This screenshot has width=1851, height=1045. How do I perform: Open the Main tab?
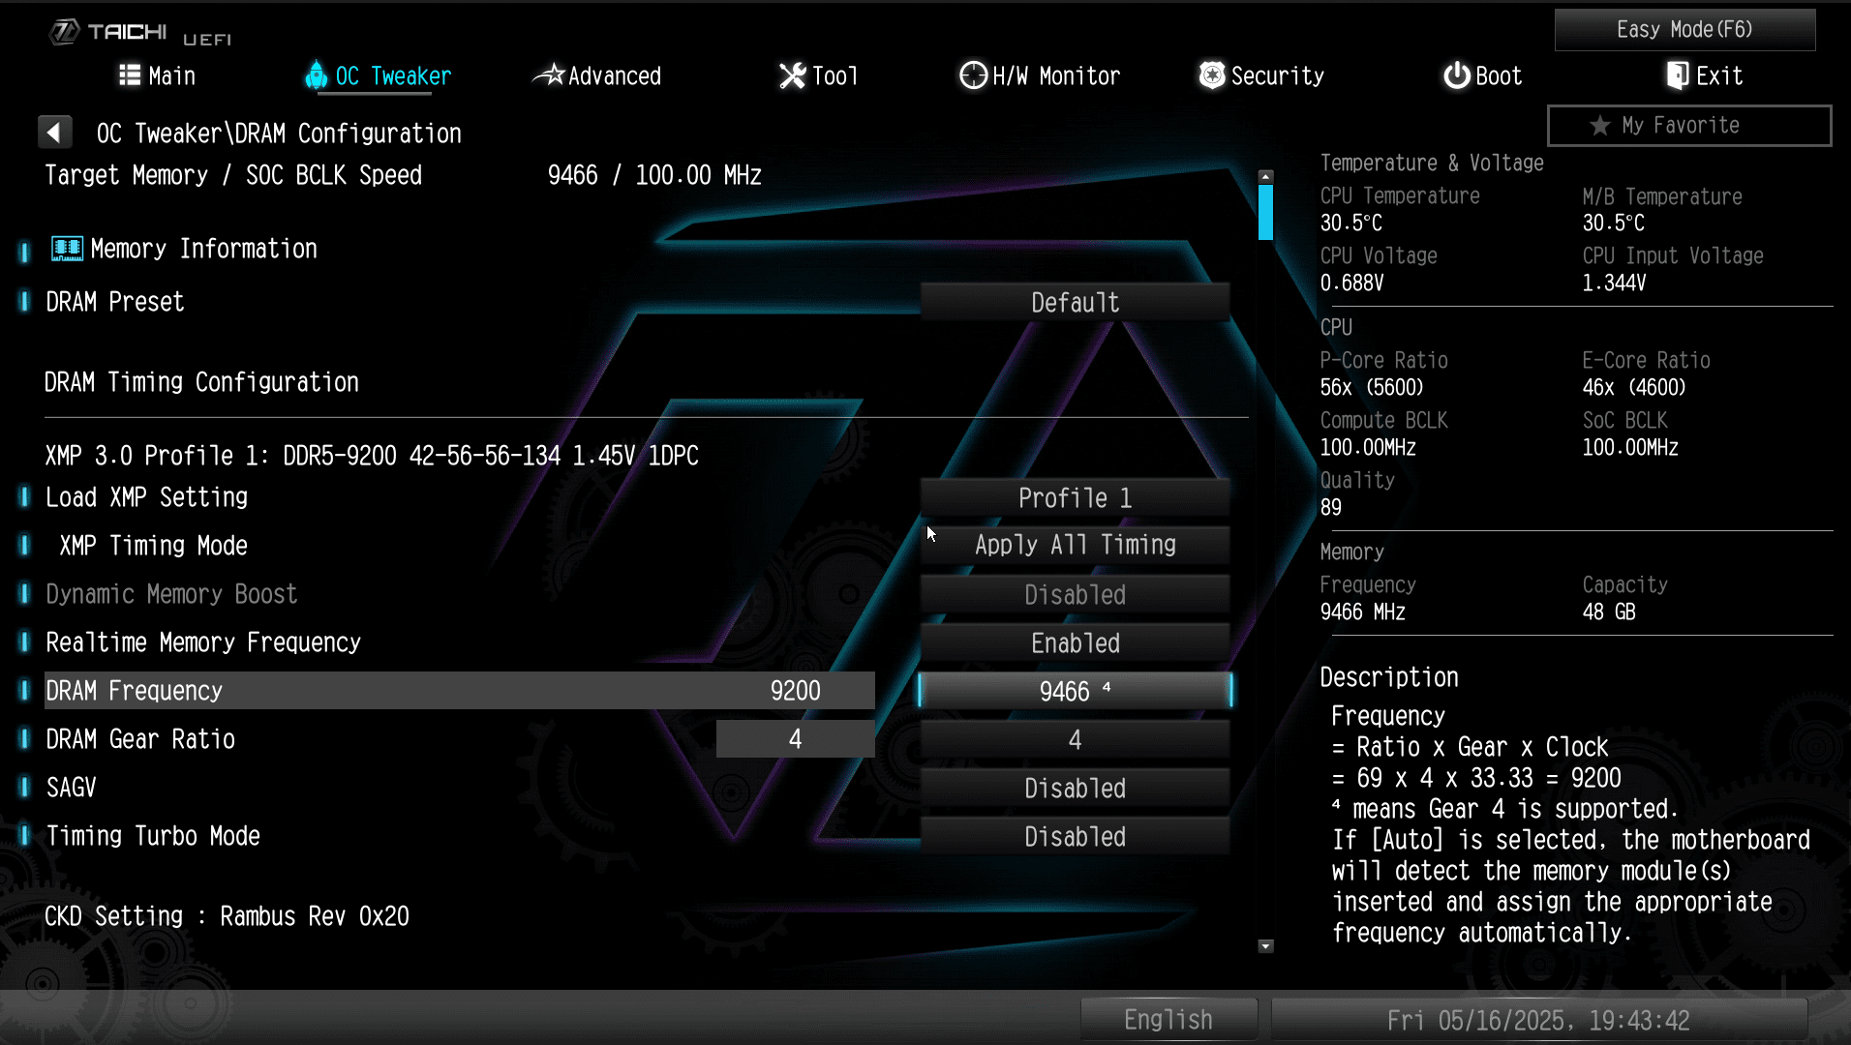pos(157,75)
